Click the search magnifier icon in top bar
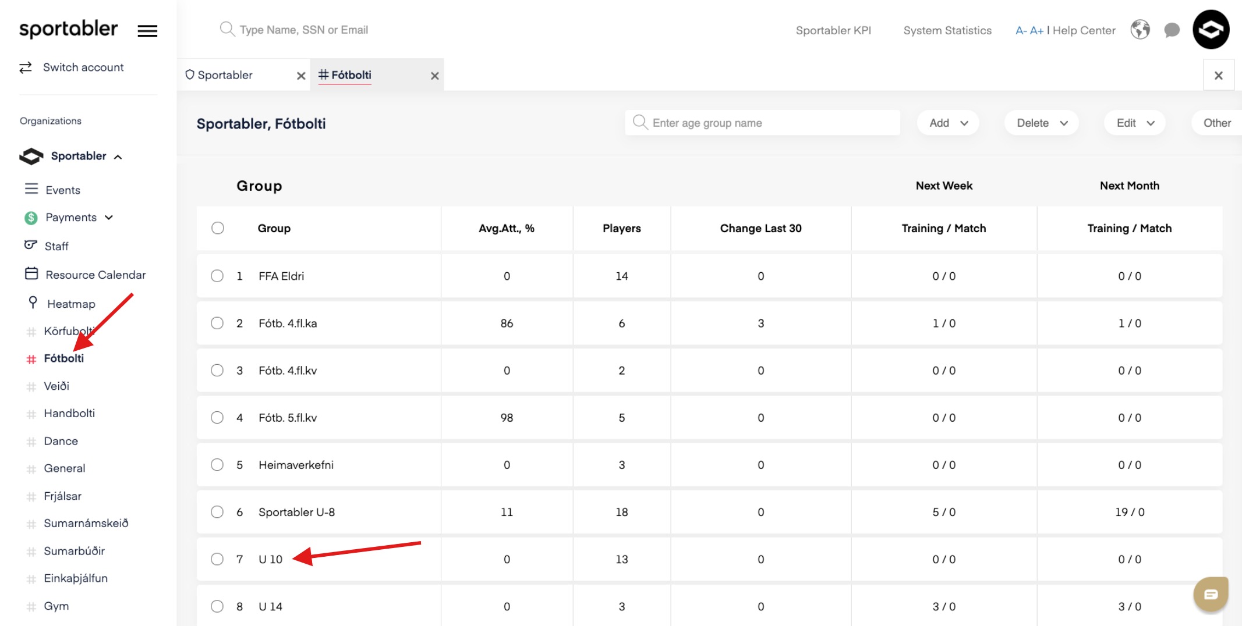 227,29
